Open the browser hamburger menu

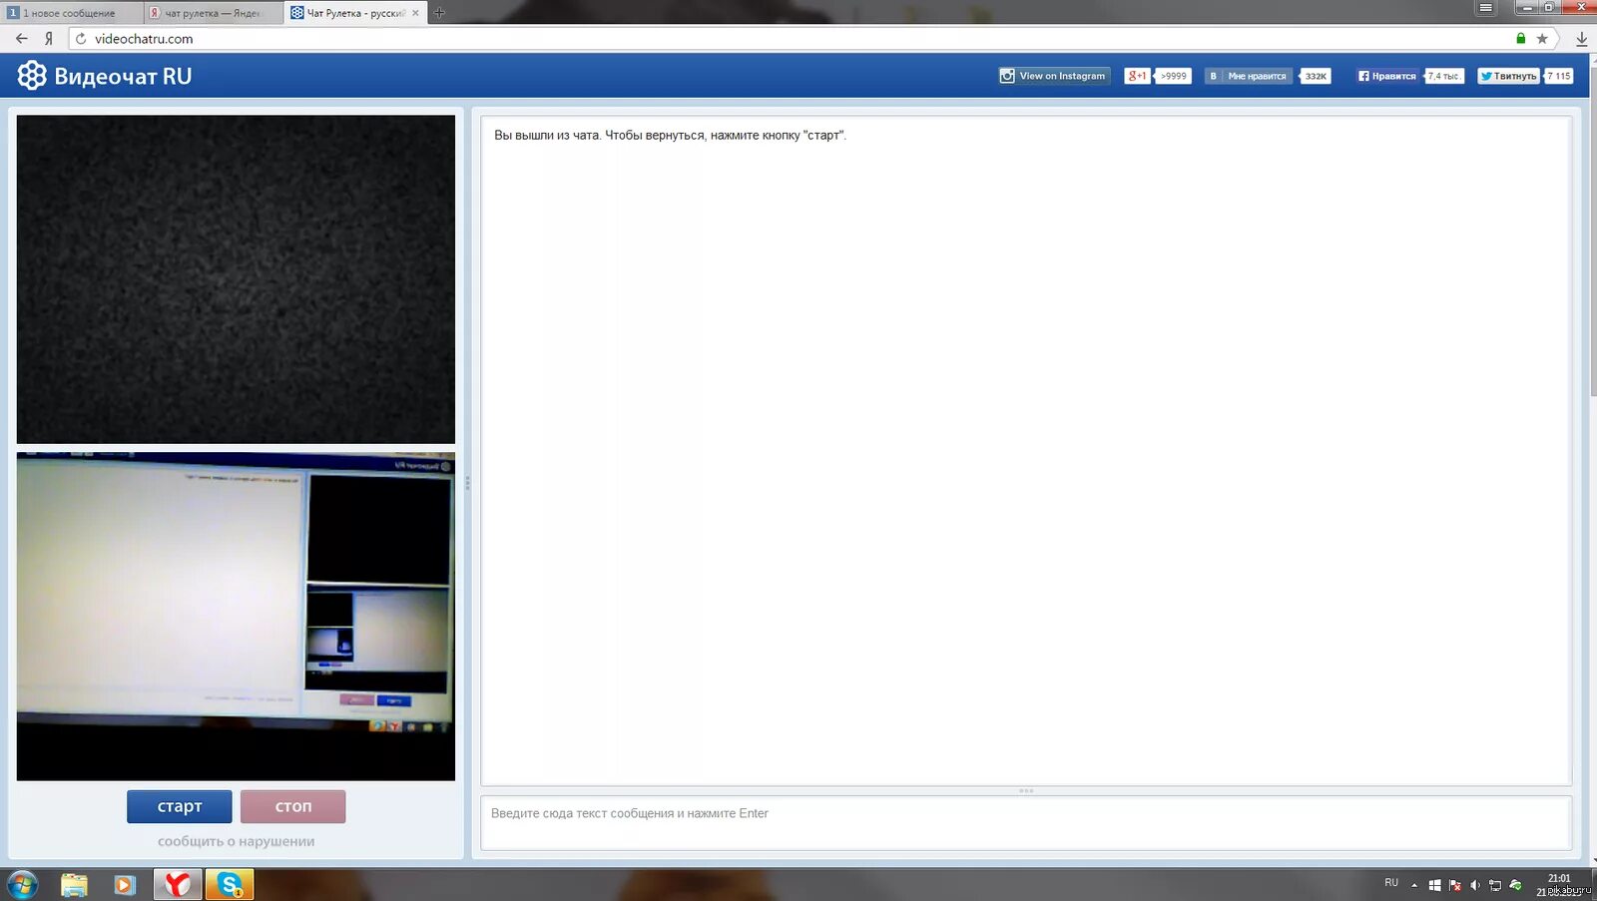(x=1486, y=8)
